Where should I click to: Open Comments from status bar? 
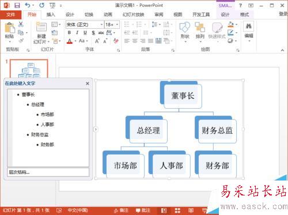click(x=143, y=210)
